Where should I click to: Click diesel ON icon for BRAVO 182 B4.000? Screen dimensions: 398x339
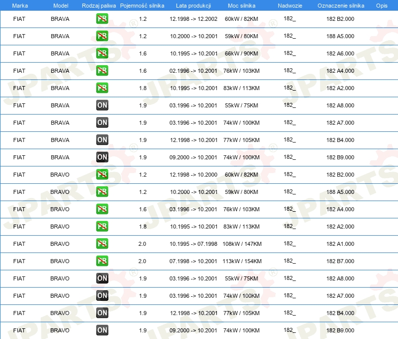pyautogui.click(x=102, y=313)
